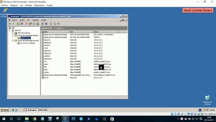The image size is (216, 122).
Task: Click the Cortana circle on the taskbar
Action: click(11, 119)
